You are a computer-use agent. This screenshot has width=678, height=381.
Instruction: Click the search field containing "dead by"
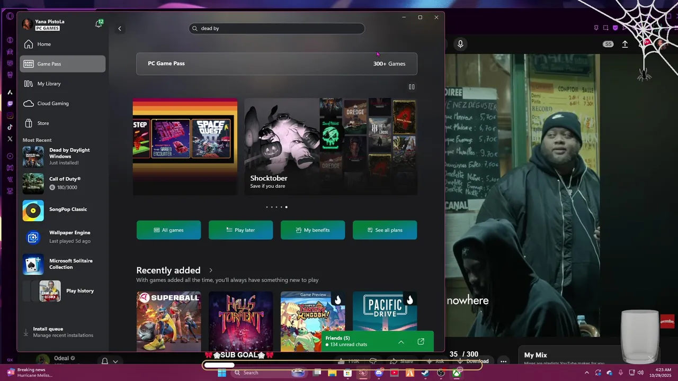tap(276, 29)
